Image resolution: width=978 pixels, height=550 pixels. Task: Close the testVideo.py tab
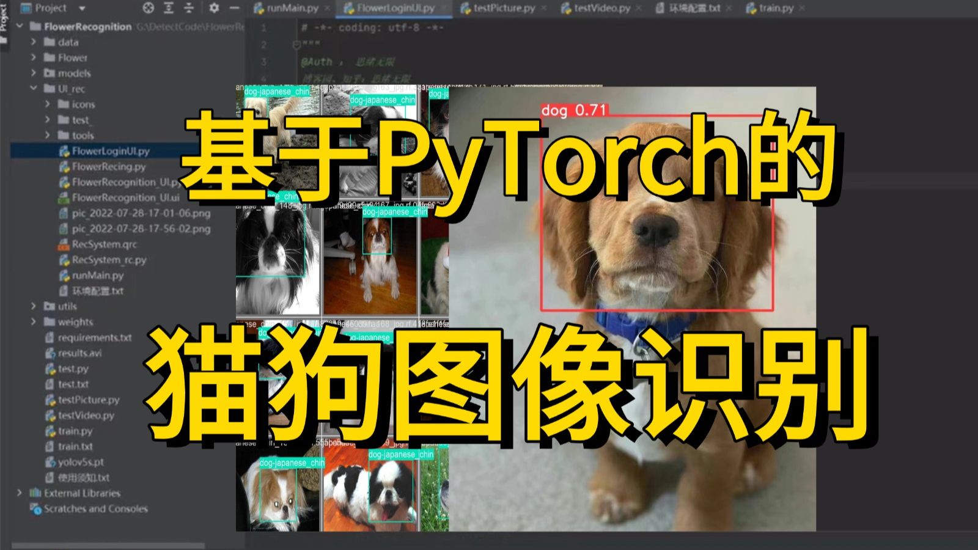[639, 9]
